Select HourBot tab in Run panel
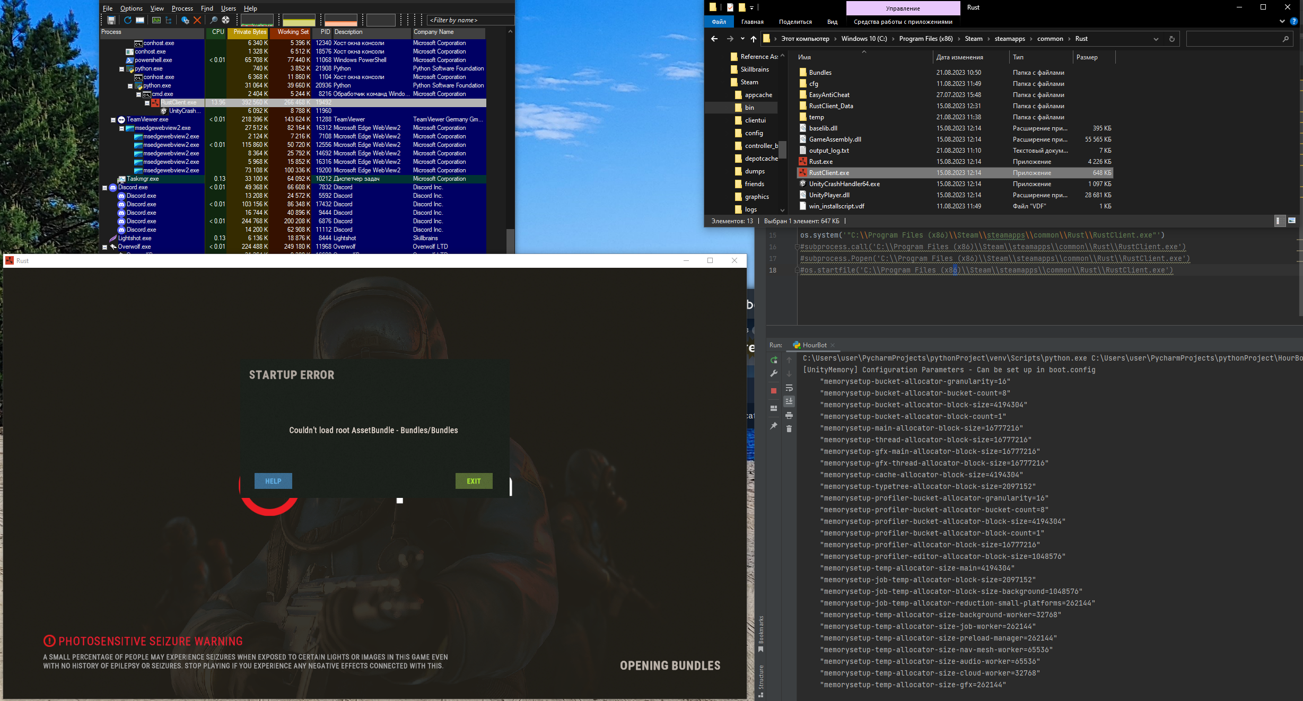Image resolution: width=1303 pixels, height=701 pixels. 815,345
